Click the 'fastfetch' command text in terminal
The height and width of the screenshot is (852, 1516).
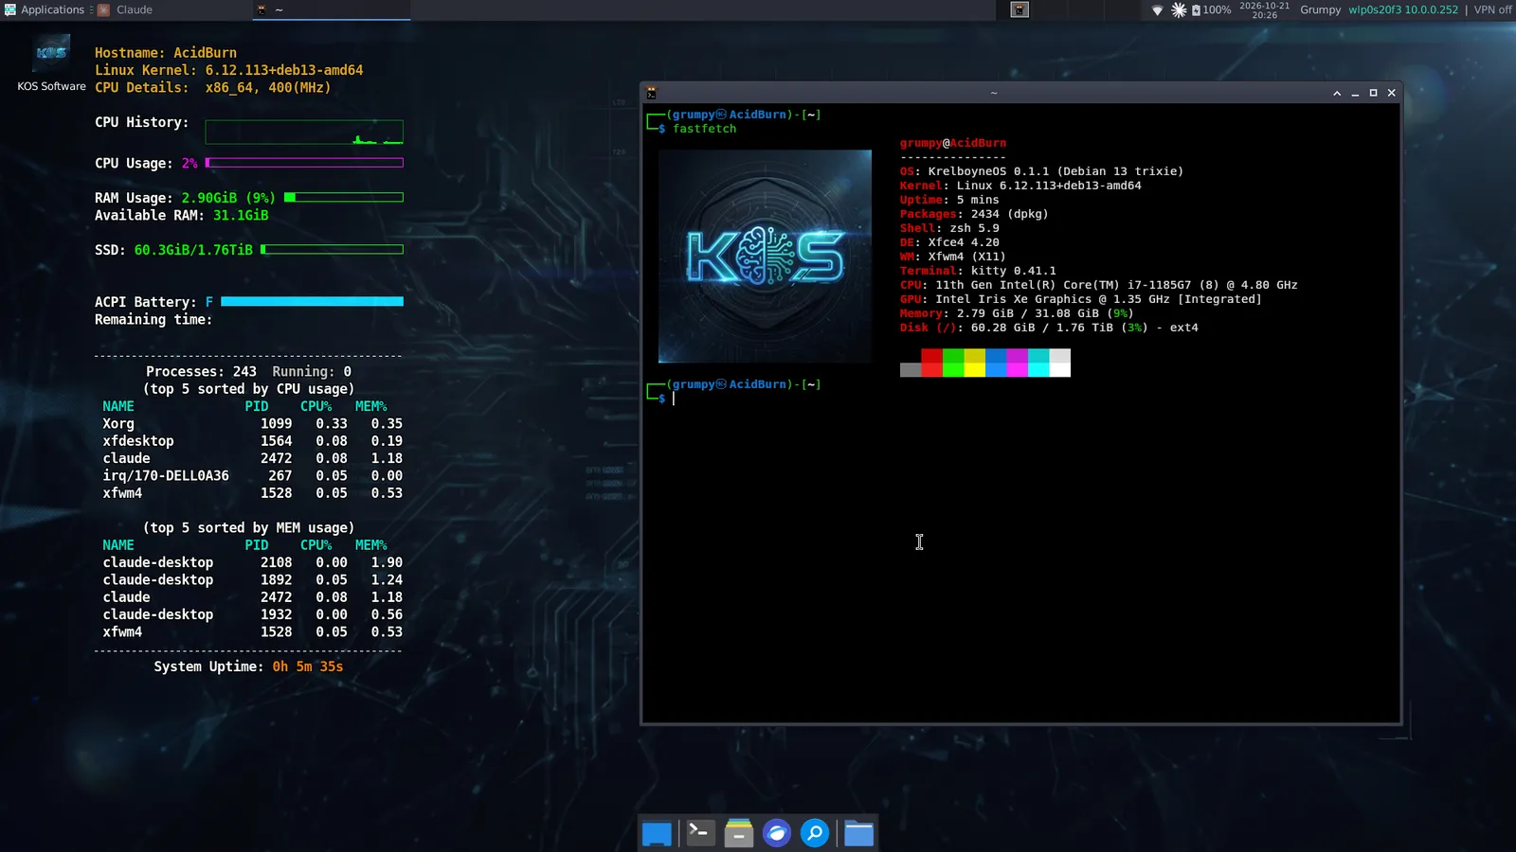[704, 129]
